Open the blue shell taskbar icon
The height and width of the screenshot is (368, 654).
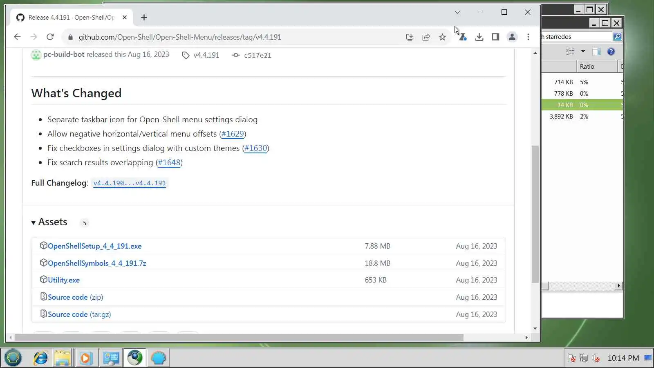click(x=159, y=358)
